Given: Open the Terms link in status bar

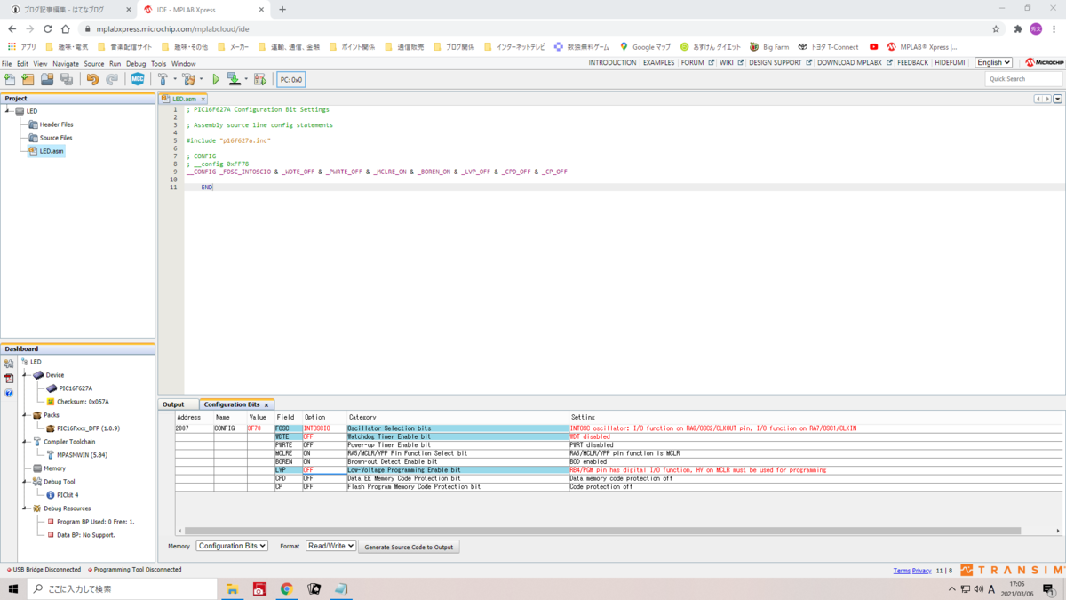Looking at the screenshot, I should coord(902,571).
